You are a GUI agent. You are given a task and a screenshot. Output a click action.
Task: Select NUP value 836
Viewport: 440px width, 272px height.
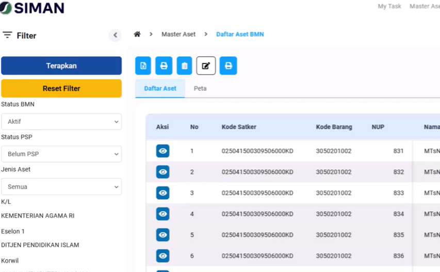click(398, 255)
